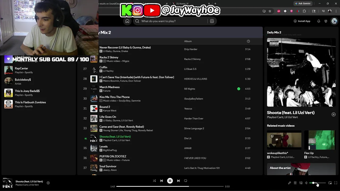Open a new browser tab with plus

point(215,4)
